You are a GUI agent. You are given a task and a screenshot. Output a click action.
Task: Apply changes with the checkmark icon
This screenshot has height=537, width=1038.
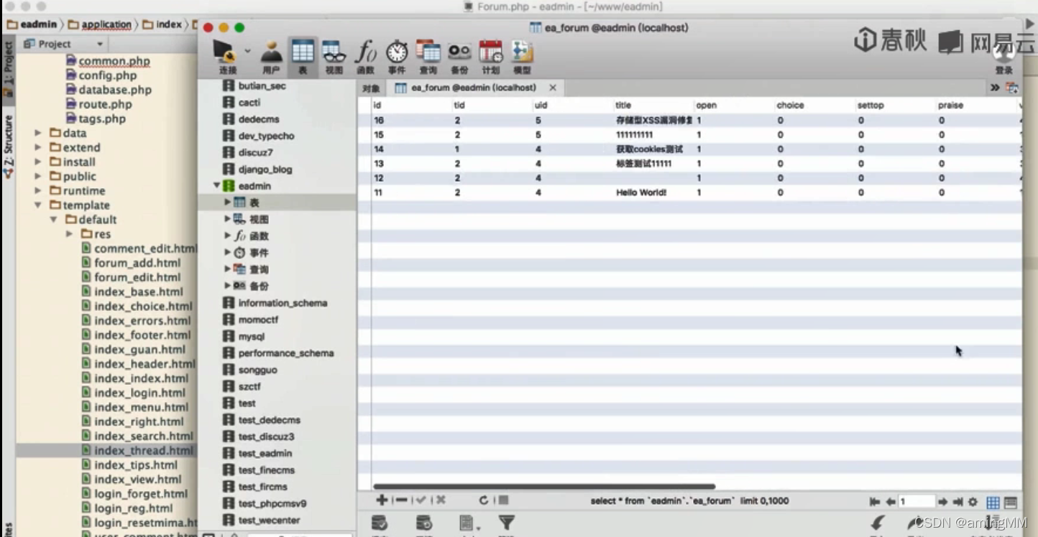tap(421, 500)
